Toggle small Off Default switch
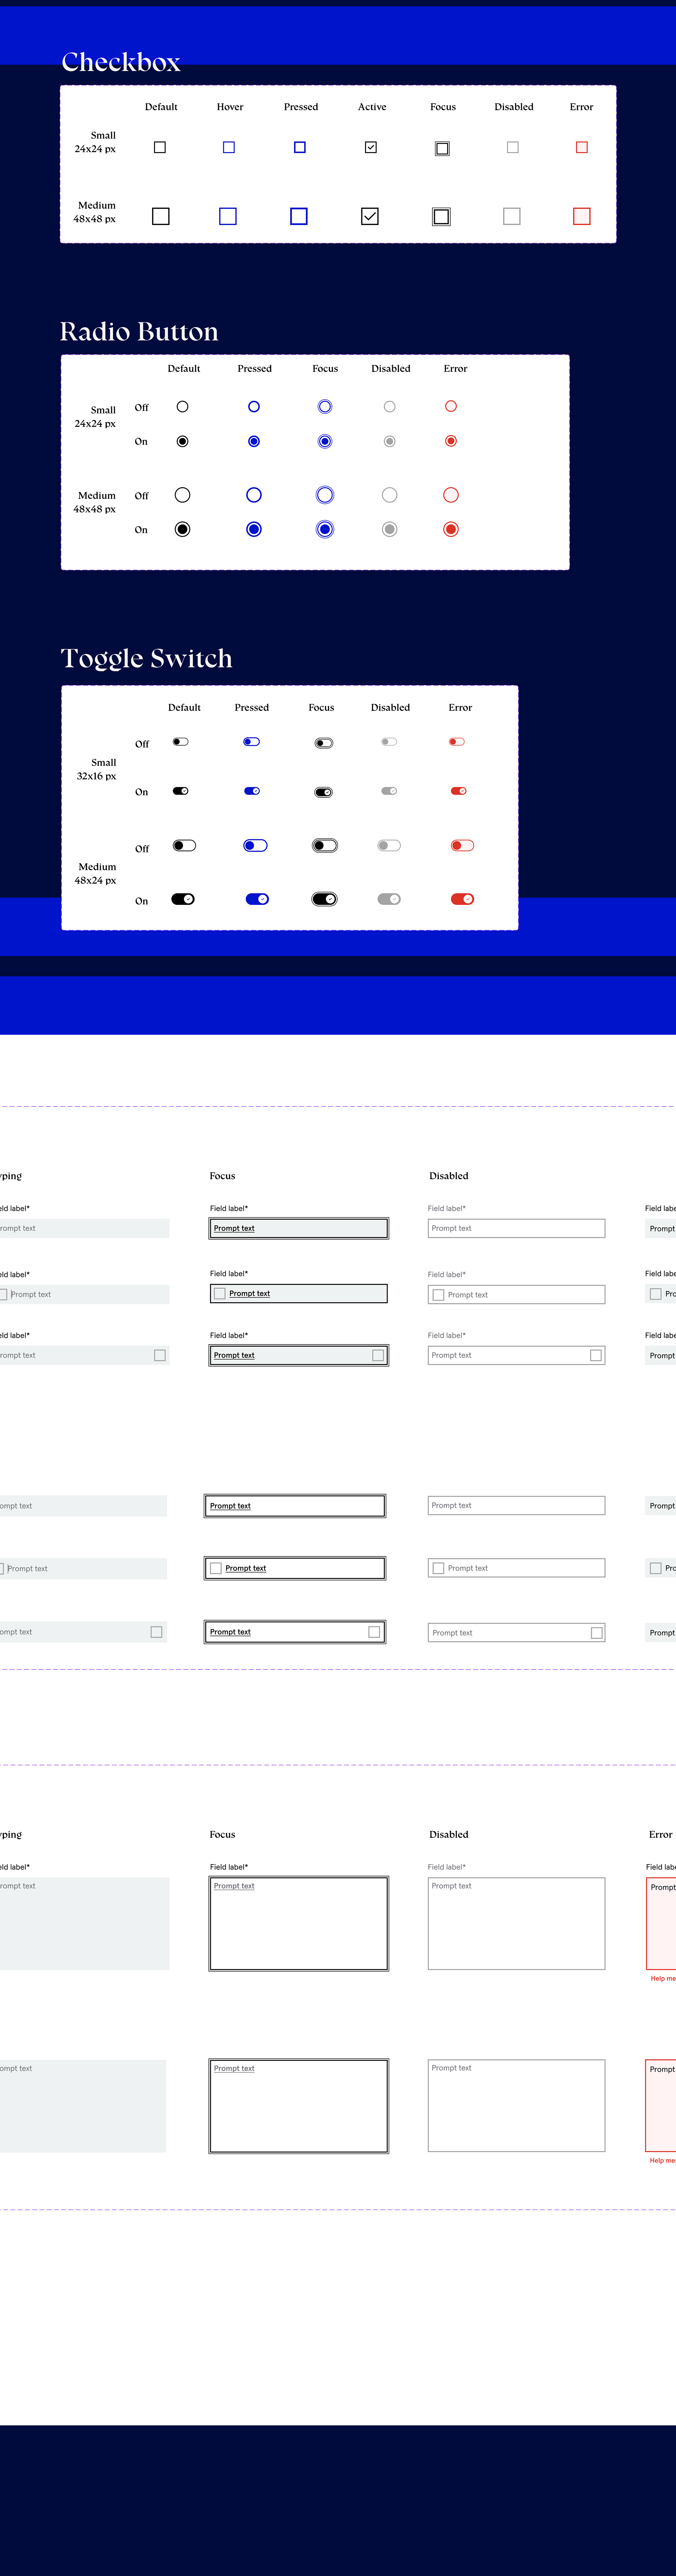676x2576 pixels. point(181,742)
